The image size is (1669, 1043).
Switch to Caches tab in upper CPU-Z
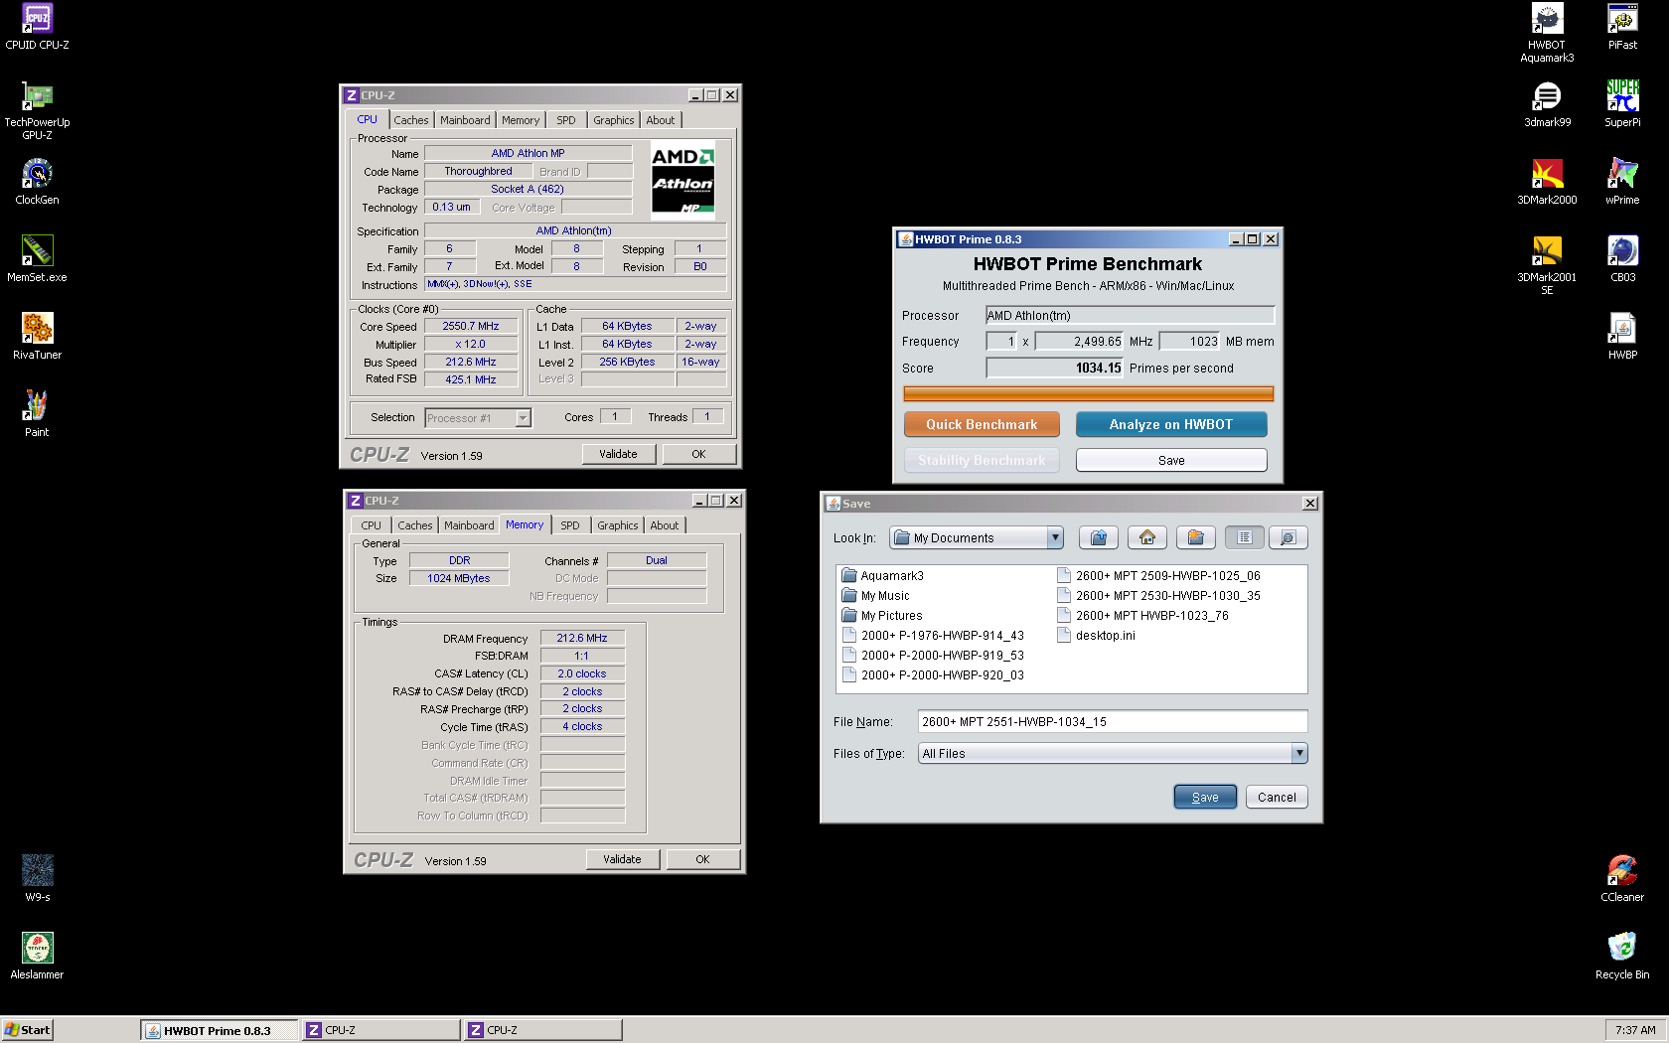coord(411,120)
